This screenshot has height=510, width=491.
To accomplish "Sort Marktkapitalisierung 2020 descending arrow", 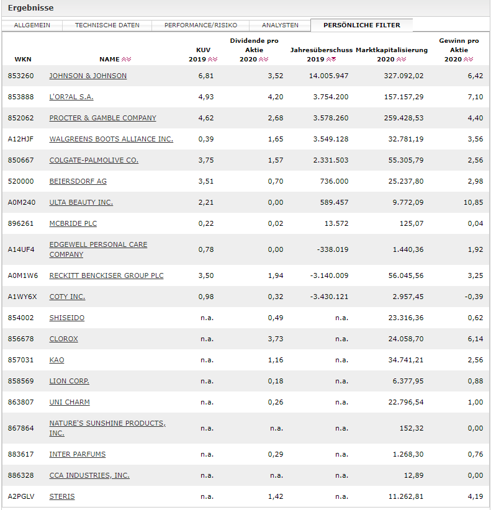I will 404,59.
